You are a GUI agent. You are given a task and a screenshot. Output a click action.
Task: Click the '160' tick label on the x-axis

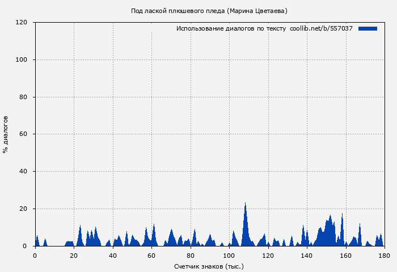click(345, 256)
